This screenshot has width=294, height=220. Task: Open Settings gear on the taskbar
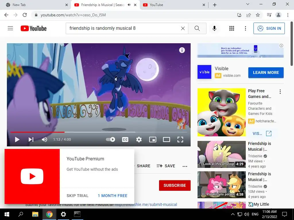63,214
